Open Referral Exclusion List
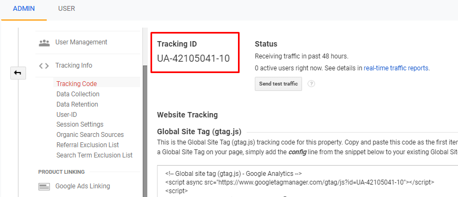Image resolution: width=458 pixels, height=197 pixels. (87, 145)
